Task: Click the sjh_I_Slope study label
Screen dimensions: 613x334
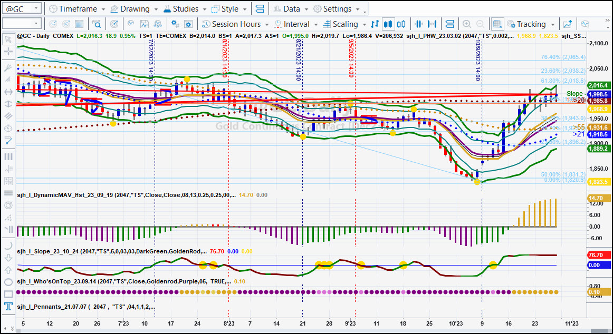Action: click(112, 251)
